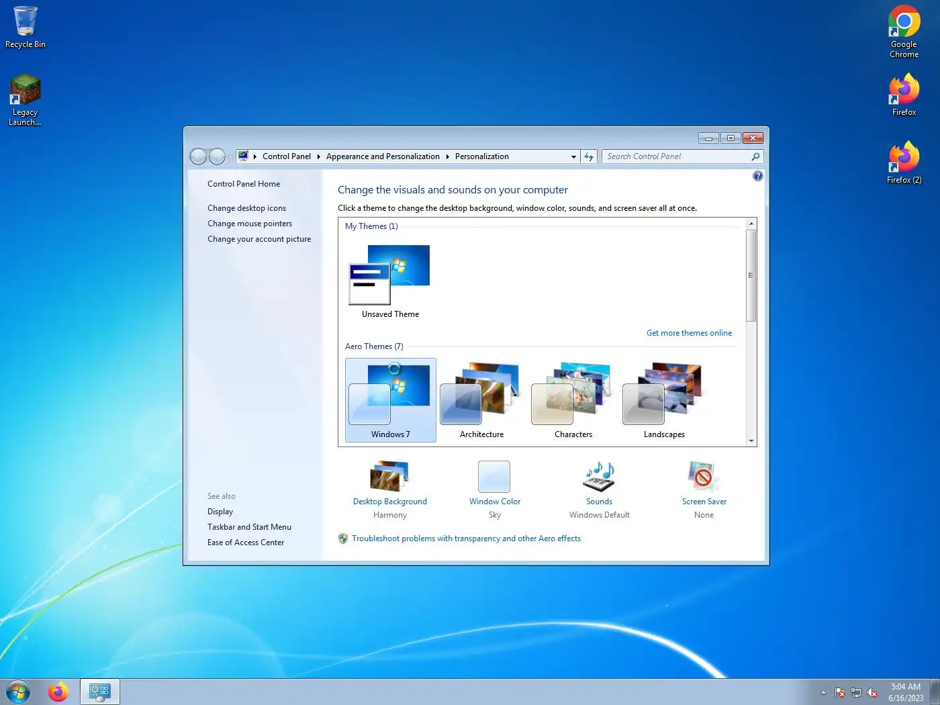Image resolution: width=940 pixels, height=705 pixels.
Task: Select Legacy Launcher desktop icon
Action: [x=25, y=99]
